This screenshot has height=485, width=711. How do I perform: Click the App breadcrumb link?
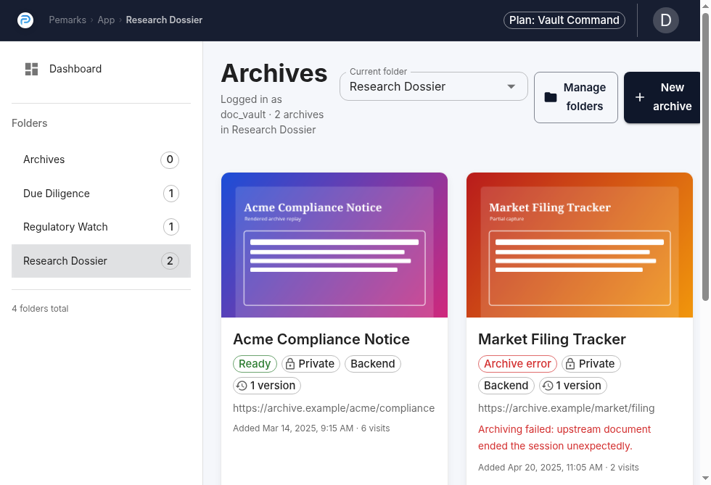point(106,20)
